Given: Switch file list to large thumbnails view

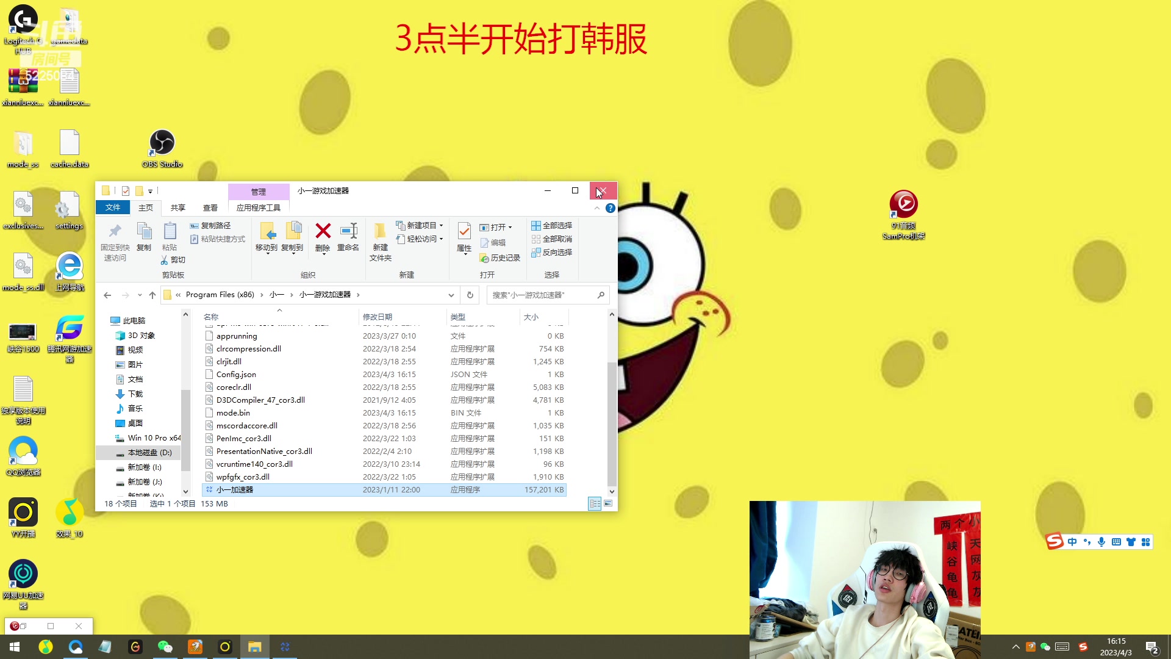Looking at the screenshot, I should click(x=608, y=503).
